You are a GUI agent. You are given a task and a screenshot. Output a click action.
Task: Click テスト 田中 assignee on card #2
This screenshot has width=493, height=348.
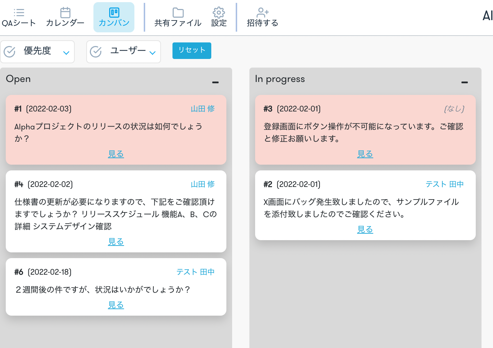[444, 184]
